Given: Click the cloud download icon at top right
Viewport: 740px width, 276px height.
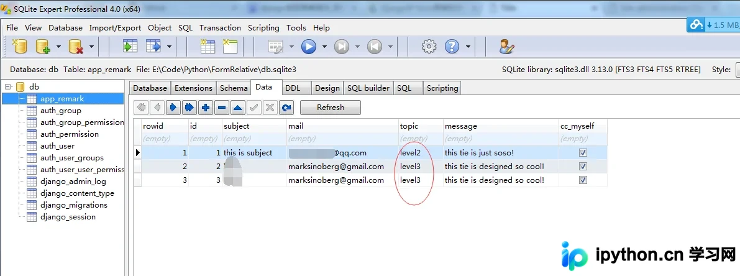Looking at the screenshot, I should tap(697, 25).
